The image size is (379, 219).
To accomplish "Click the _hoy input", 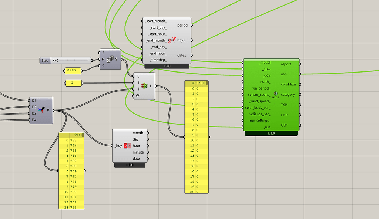I will (118, 146).
